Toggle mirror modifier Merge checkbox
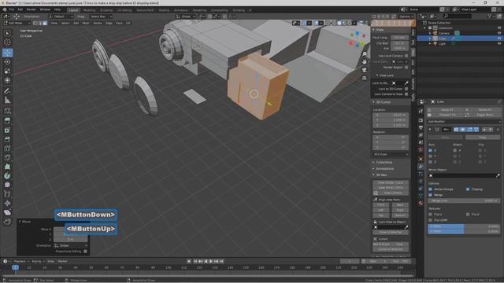This screenshot has width=504, height=283. click(x=431, y=195)
